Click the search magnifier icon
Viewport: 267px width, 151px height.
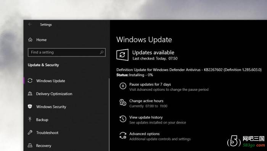(x=102, y=52)
